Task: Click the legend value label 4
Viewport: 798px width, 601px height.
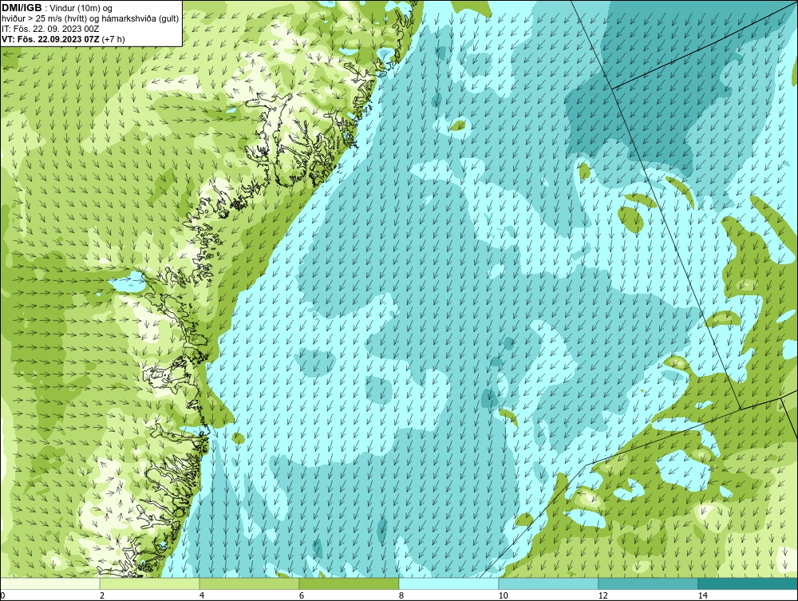Action: 202,595
